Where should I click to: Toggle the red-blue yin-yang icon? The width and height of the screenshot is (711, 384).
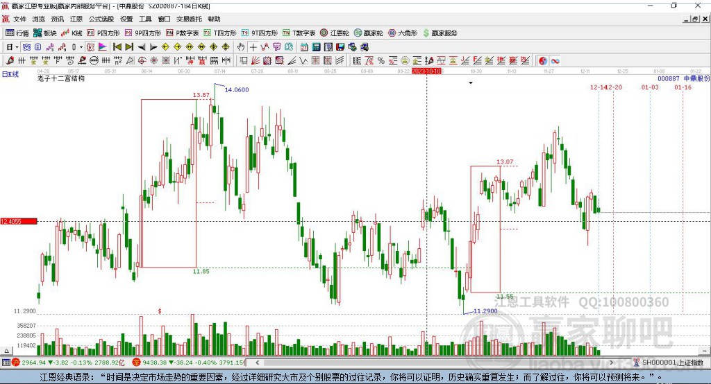coord(543,61)
